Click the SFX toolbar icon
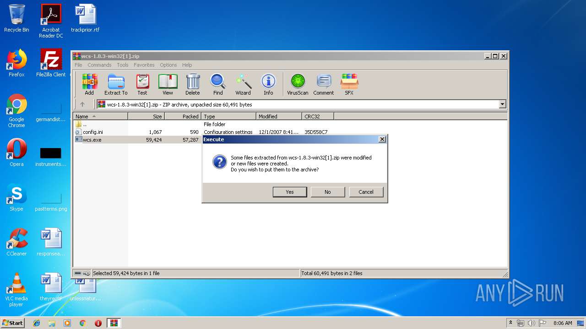586x329 pixels. click(x=349, y=85)
